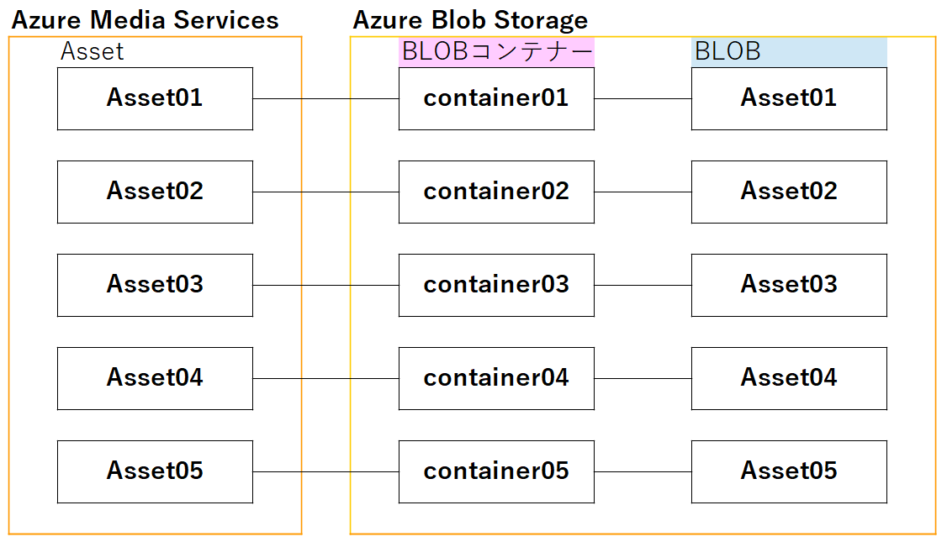Pick Asset03 box in Media Services column

click(155, 285)
